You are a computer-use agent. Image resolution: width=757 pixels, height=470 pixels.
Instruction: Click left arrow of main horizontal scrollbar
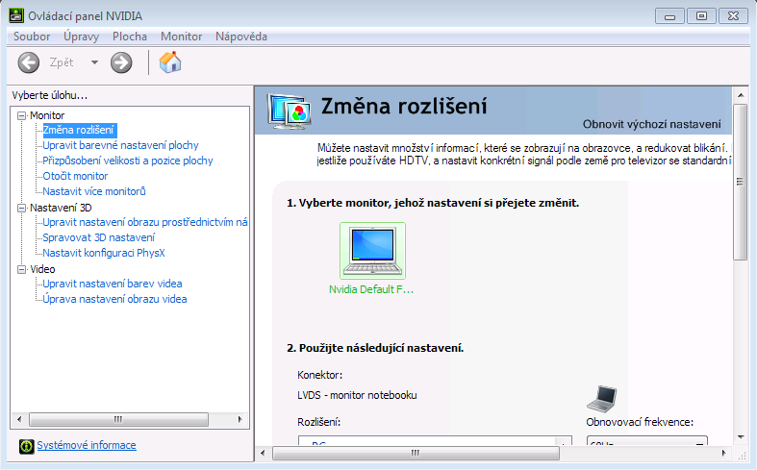pyautogui.click(x=263, y=453)
